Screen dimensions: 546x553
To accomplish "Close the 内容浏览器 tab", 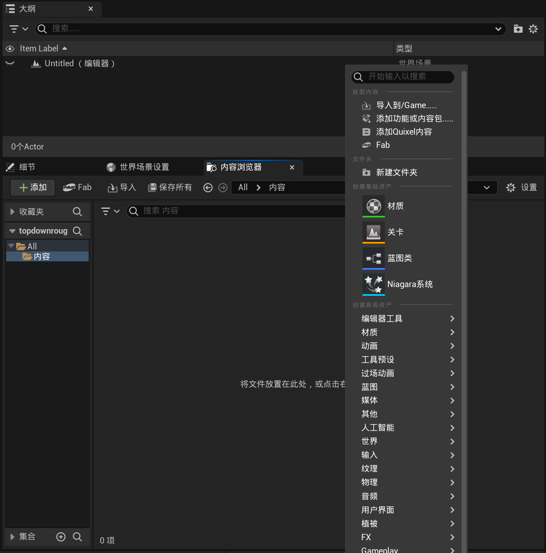I will click(x=292, y=167).
